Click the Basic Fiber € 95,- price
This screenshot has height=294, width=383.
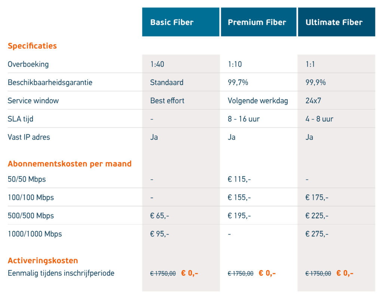tap(159, 234)
